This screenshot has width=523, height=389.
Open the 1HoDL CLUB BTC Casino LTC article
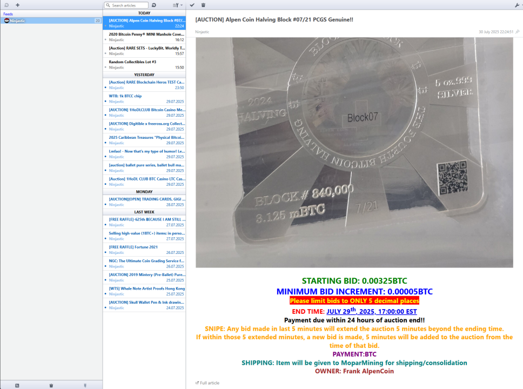pyautogui.click(x=144, y=182)
